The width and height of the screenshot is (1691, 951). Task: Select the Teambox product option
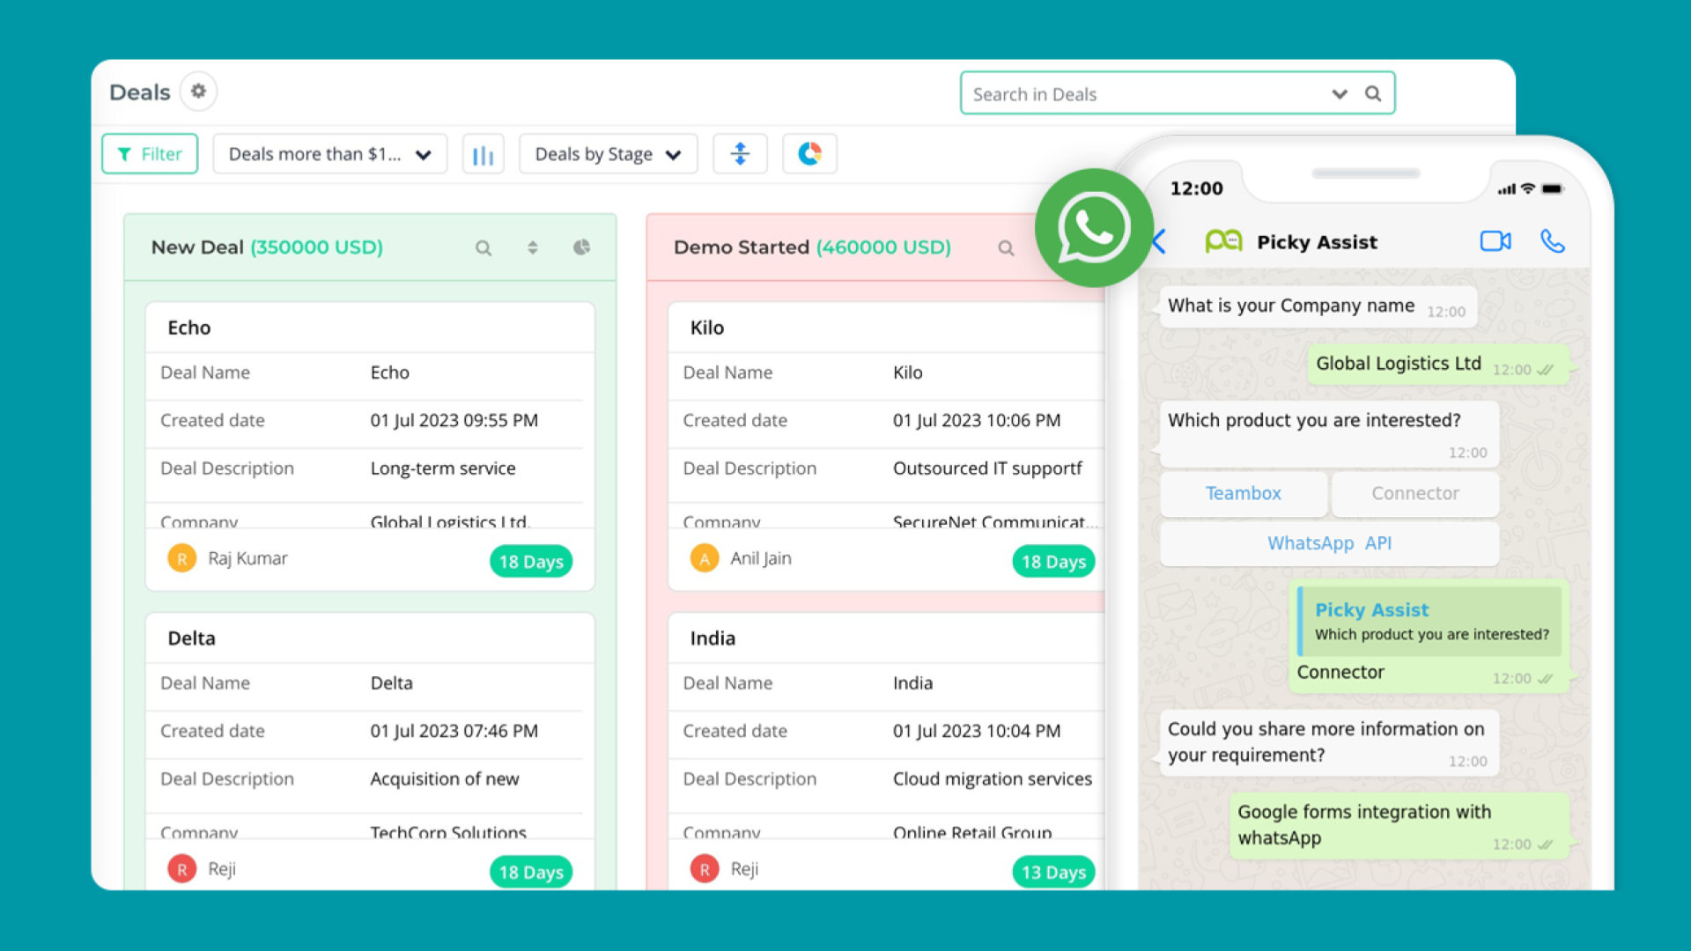[1242, 493]
